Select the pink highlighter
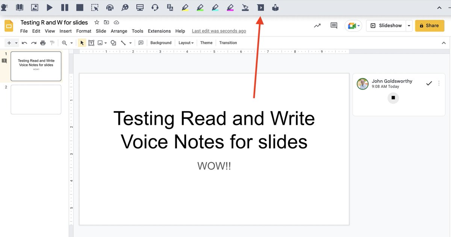Image resolution: width=451 pixels, height=237 pixels. (230, 7)
